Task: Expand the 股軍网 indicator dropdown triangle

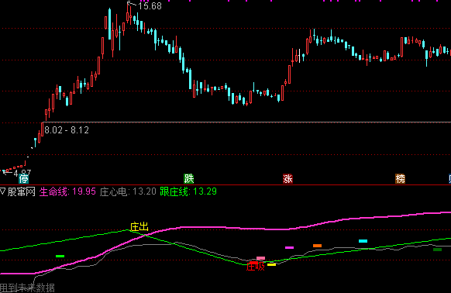Action: 3,191
